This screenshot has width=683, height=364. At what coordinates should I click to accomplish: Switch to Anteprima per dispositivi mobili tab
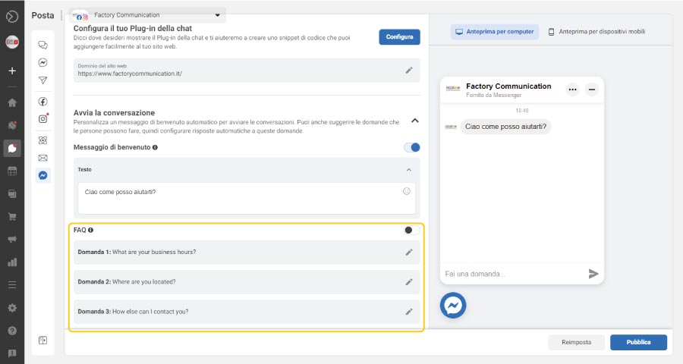tap(596, 32)
